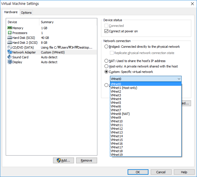The width and height of the screenshot is (197, 177).
Task: Collapse the VMnet0 combo box arrow
Action: point(179,79)
